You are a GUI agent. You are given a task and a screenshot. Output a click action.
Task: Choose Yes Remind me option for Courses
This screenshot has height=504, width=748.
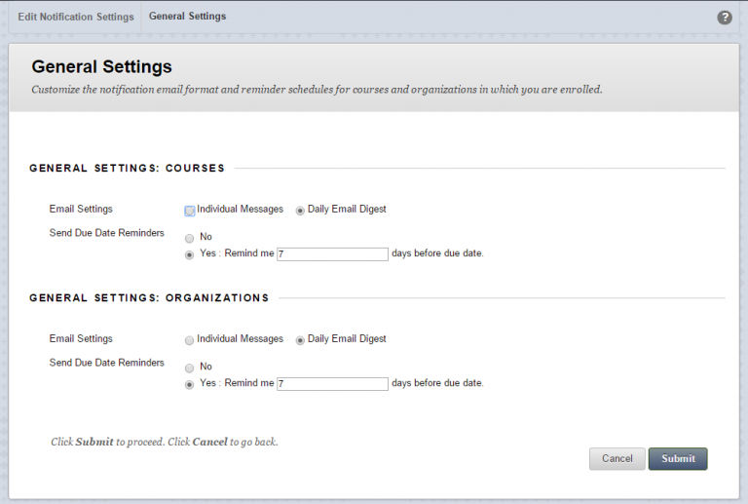(189, 254)
